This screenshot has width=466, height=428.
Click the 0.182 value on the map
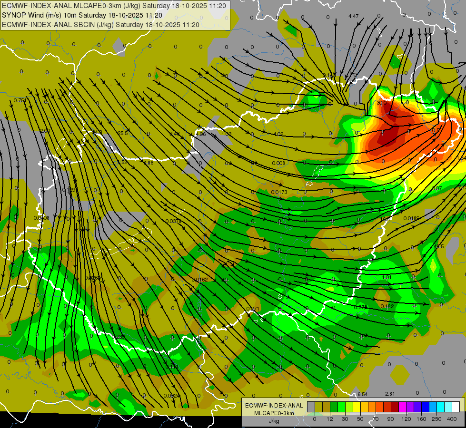click(x=387, y=306)
